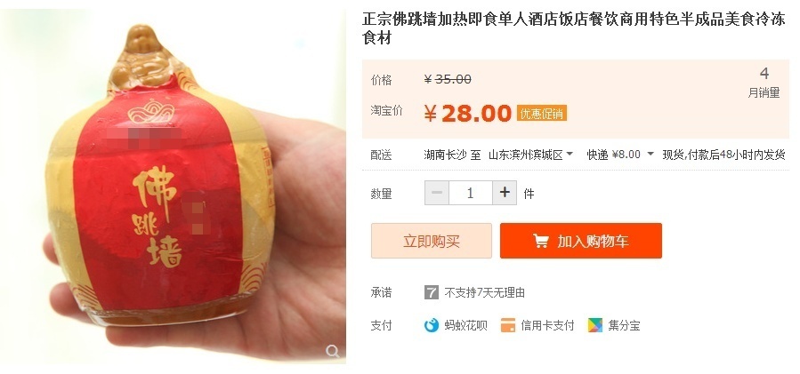This screenshot has height=374, width=800.
Task: Open the 蚂蚁花呗 payment link
Action: pos(465,325)
